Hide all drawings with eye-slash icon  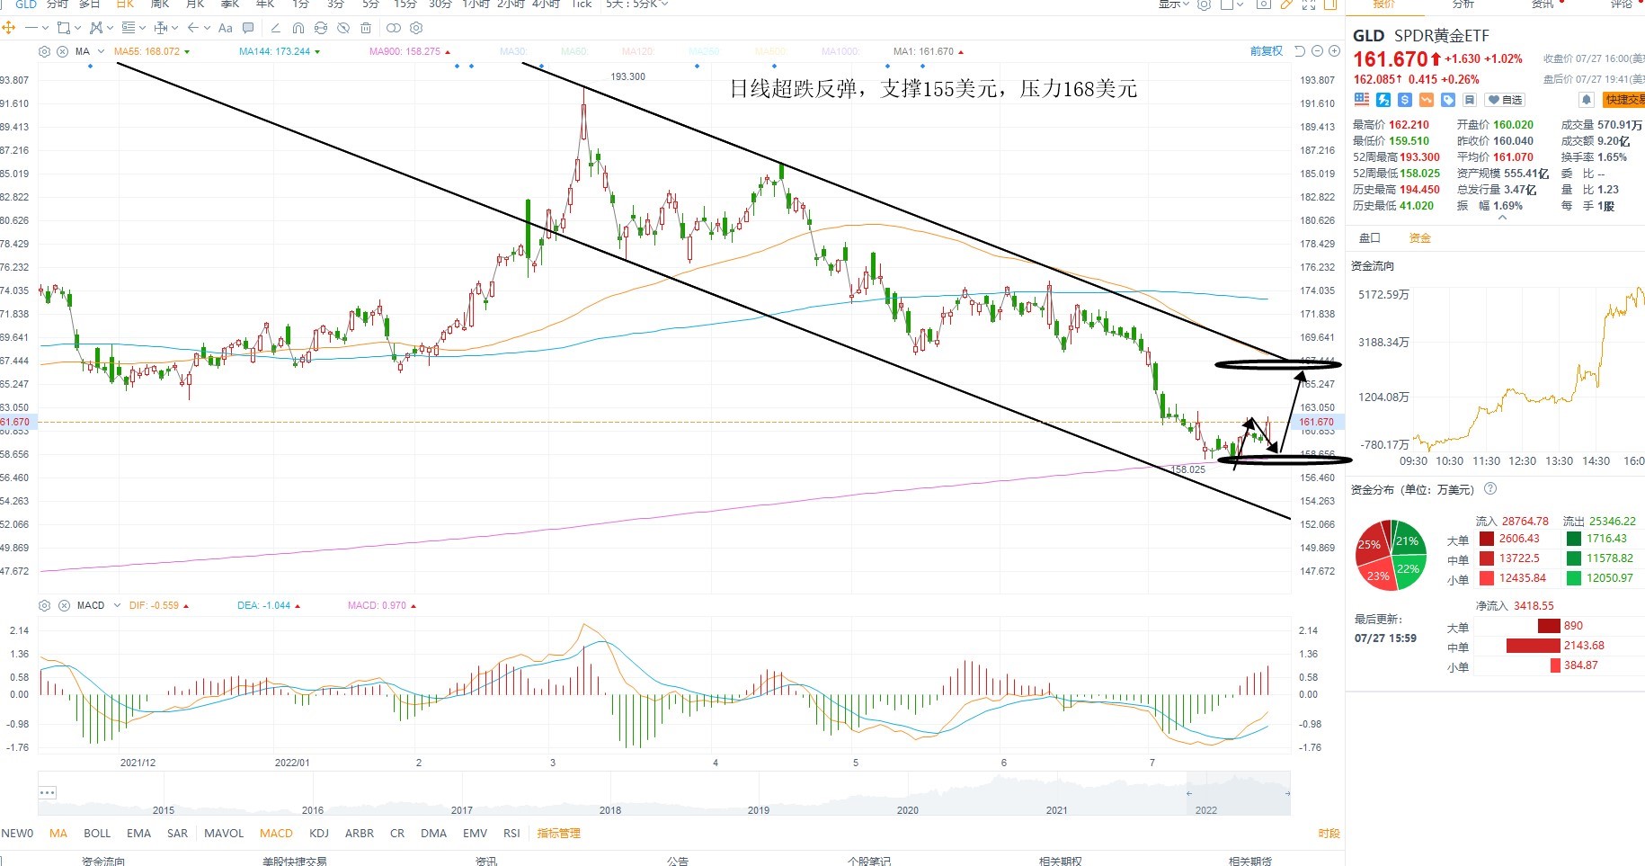(343, 28)
